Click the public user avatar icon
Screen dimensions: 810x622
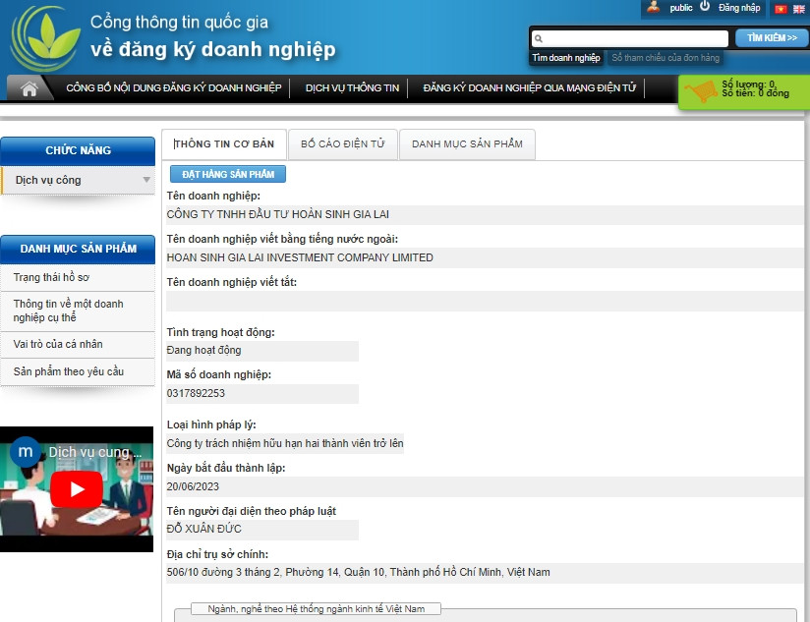tap(654, 8)
